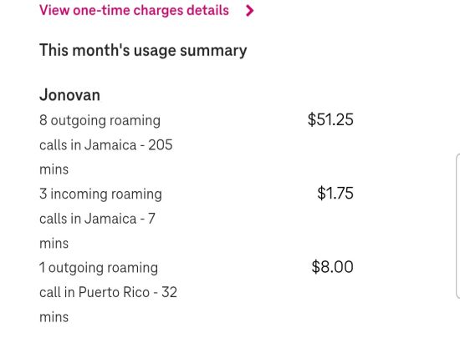Click the Jonovan account name
Image resolution: width=460 pixels, height=338 pixels.
(x=69, y=95)
